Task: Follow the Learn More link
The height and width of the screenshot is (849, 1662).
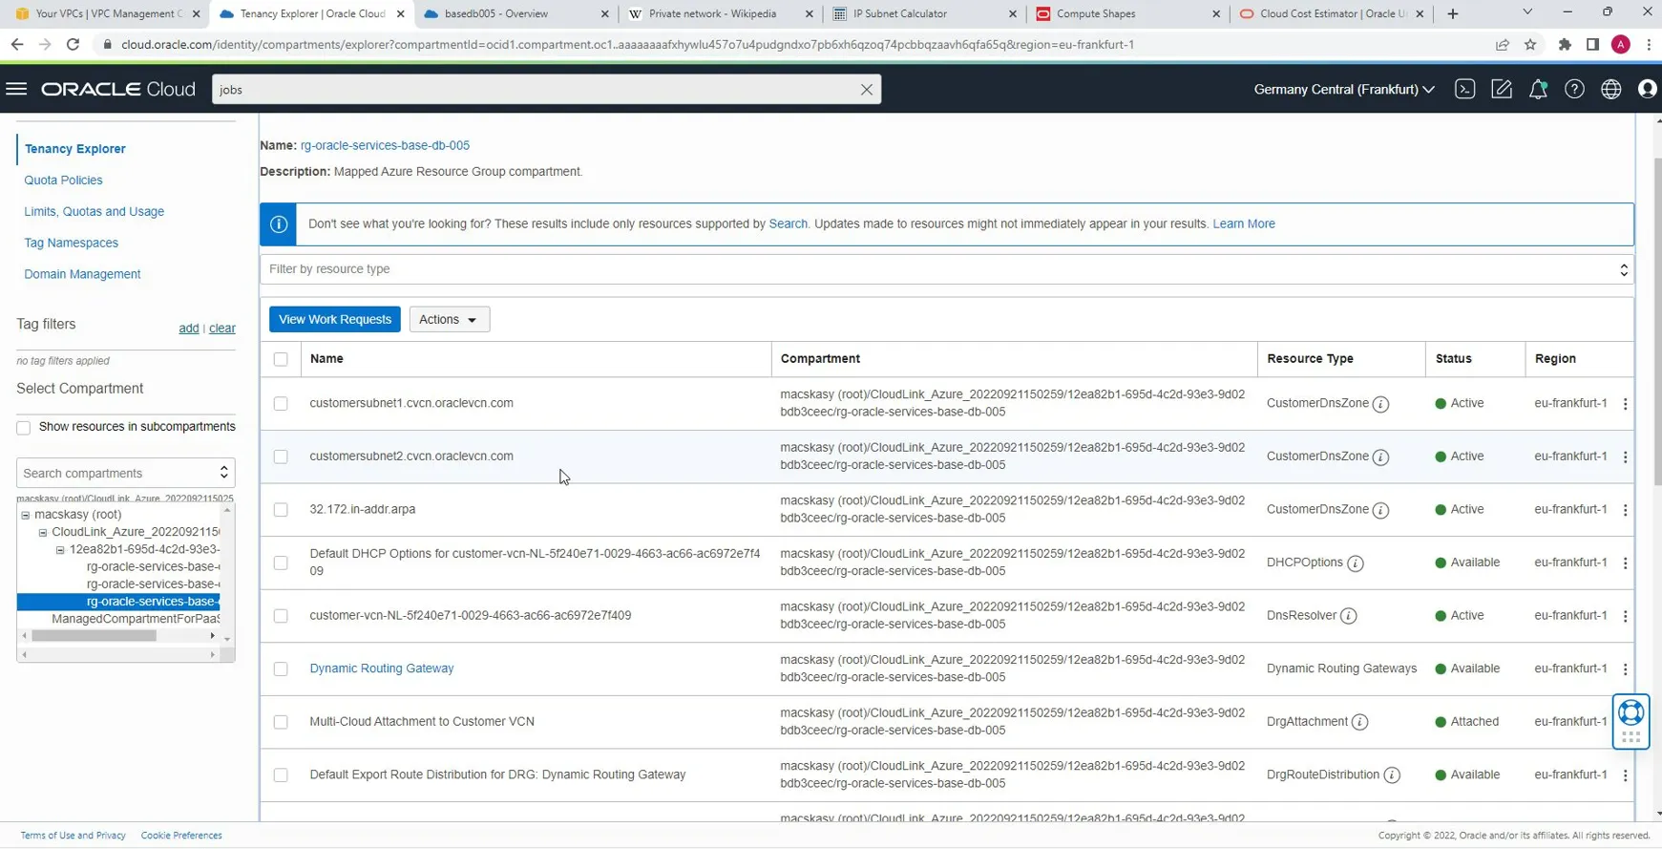Action: point(1243,223)
